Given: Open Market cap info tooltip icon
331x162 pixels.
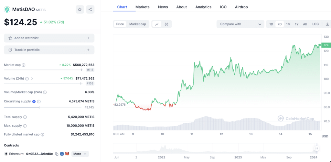Looking at the screenshot, I should [24, 65].
